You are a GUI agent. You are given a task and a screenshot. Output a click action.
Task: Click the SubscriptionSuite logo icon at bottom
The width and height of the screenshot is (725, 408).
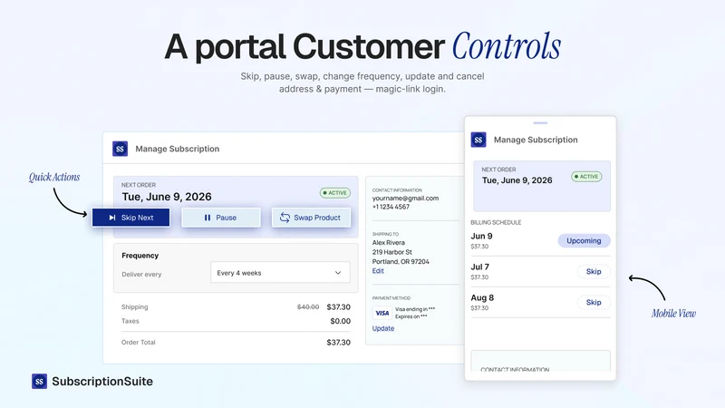[x=39, y=381]
